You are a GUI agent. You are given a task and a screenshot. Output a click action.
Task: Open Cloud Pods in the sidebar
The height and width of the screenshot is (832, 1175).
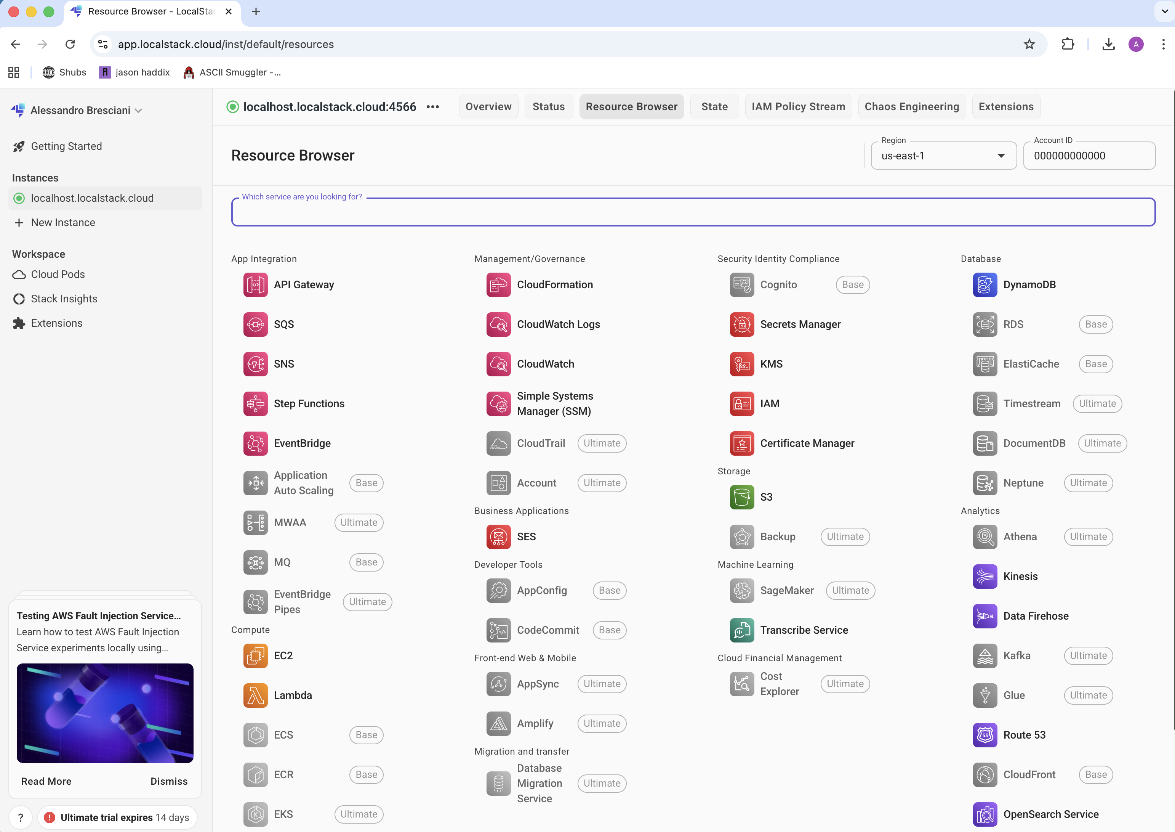(58, 275)
